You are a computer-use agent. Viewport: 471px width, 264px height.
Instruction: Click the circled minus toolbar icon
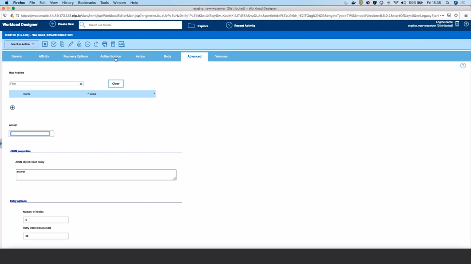tap(88, 44)
